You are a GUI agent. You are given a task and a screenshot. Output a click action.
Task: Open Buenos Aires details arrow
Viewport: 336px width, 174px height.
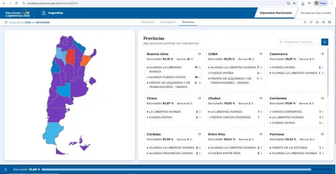pyautogui.click(x=199, y=54)
